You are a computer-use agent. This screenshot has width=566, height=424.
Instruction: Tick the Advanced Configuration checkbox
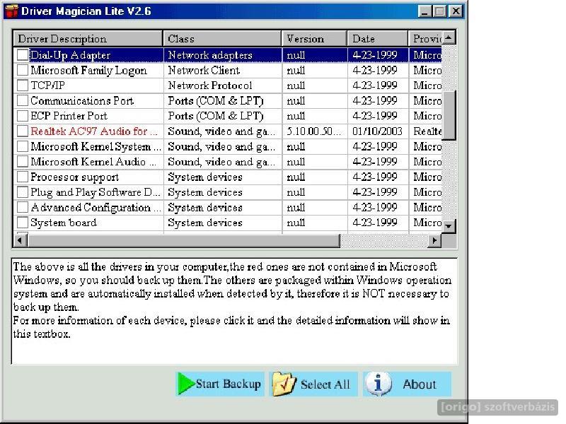(x=23, y=207)
